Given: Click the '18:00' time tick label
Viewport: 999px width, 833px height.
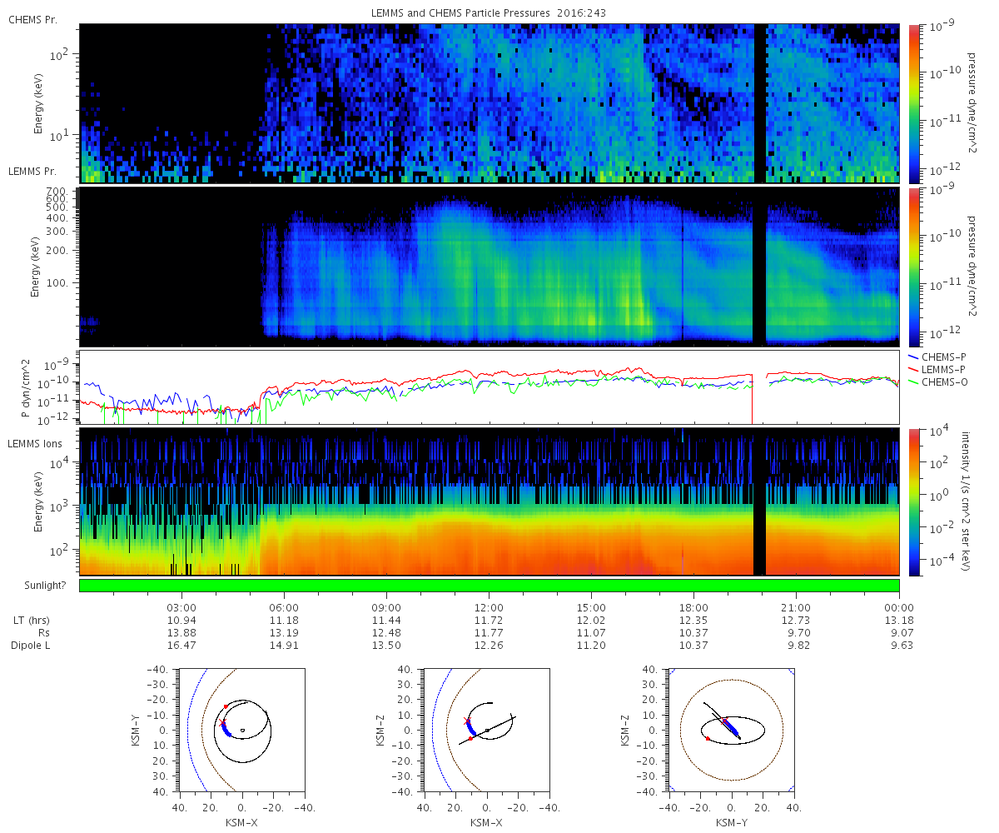Looking at the screenshot, I should point(693,608).
